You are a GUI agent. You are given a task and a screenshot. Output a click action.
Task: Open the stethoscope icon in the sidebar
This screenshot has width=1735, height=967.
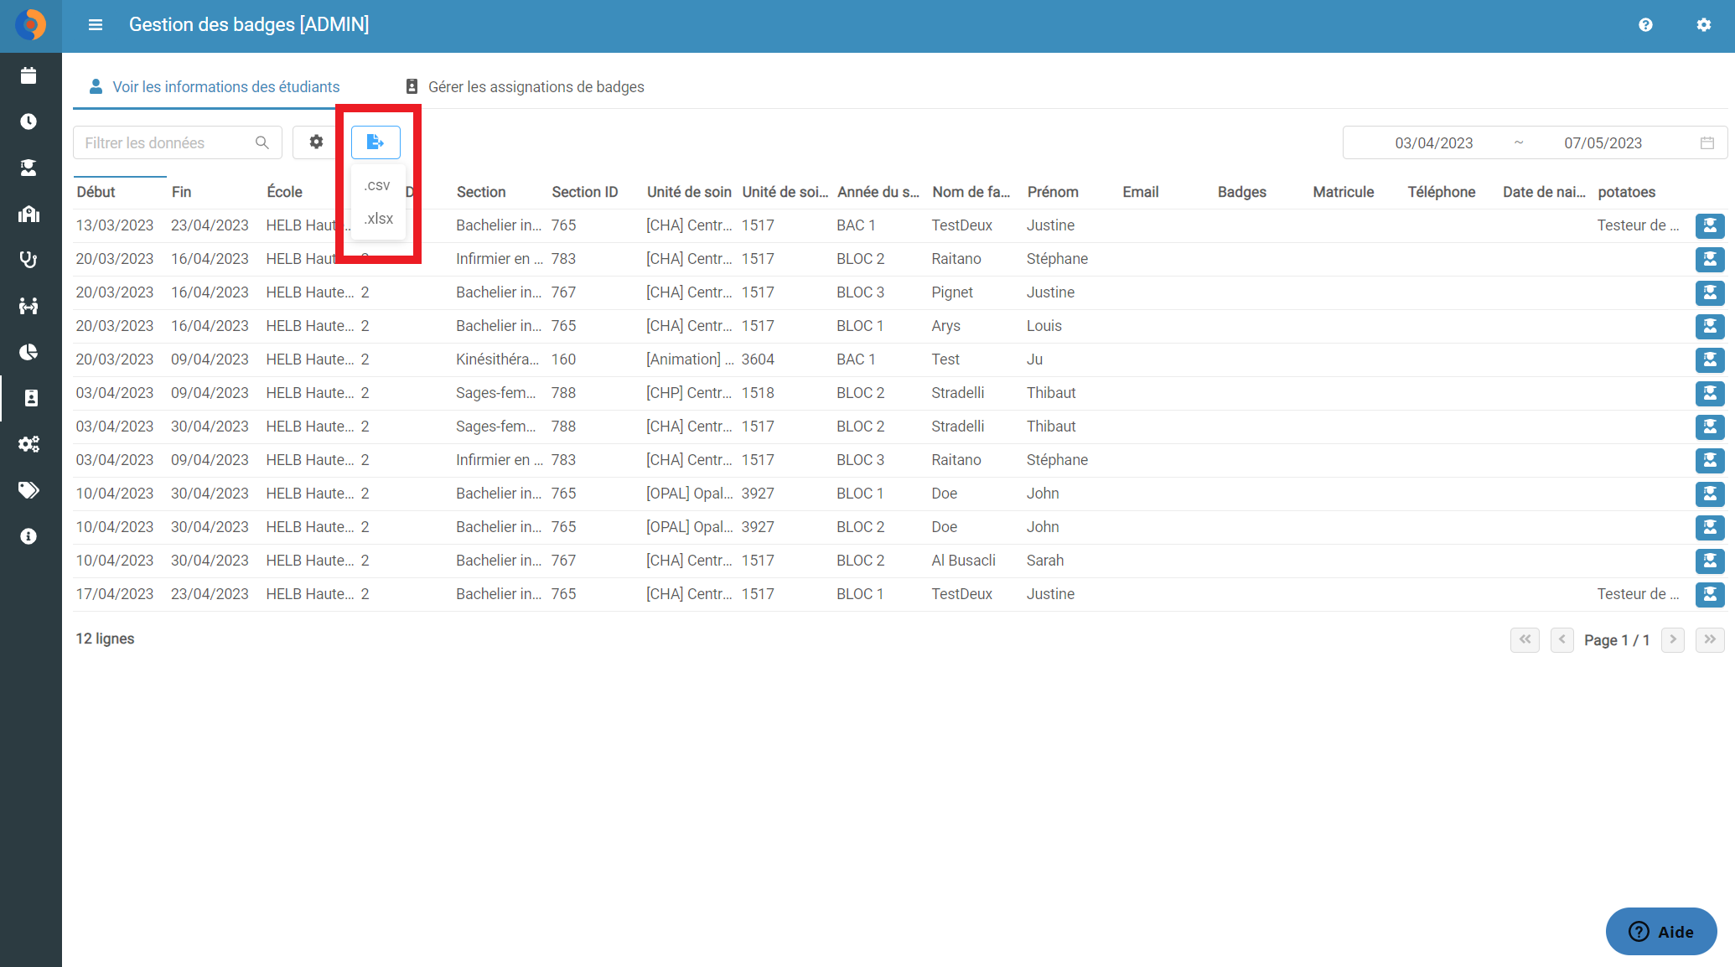click(x=28, y=260)
